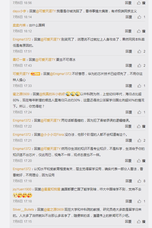The image size is (152, 228).
Task: Reply to 蜜之源0909's comment at 17:24
Action: point(129,112)
